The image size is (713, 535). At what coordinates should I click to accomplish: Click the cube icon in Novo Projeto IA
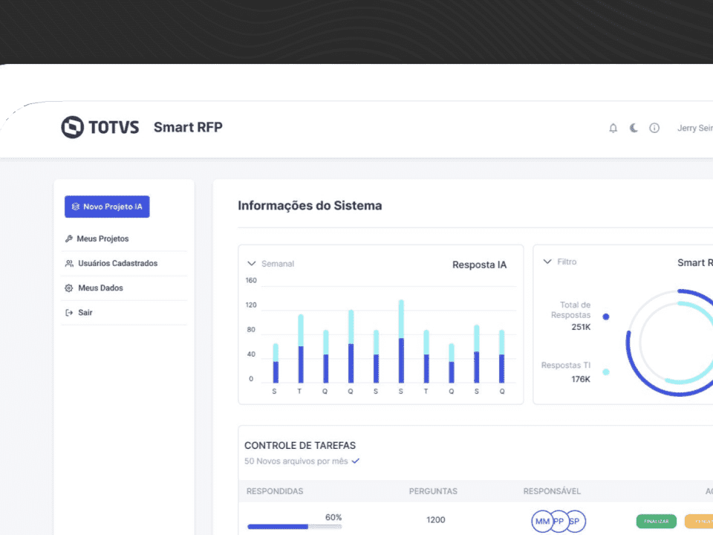(76, 207)
